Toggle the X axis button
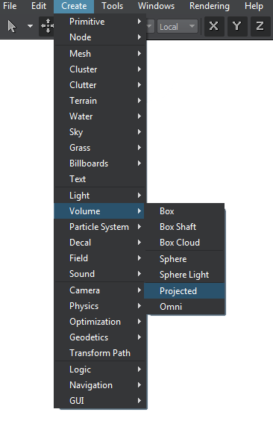273x421 pixels. point(214,26)
